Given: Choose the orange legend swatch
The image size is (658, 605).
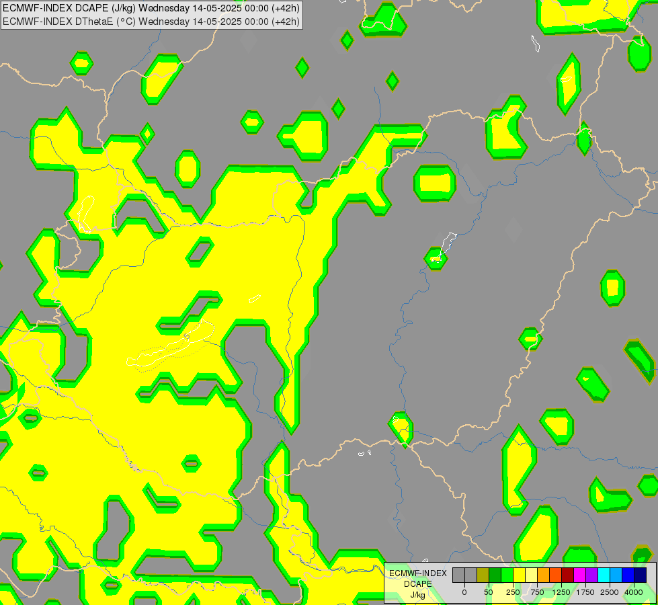Looking at the screenshot, I should point(544,575).
